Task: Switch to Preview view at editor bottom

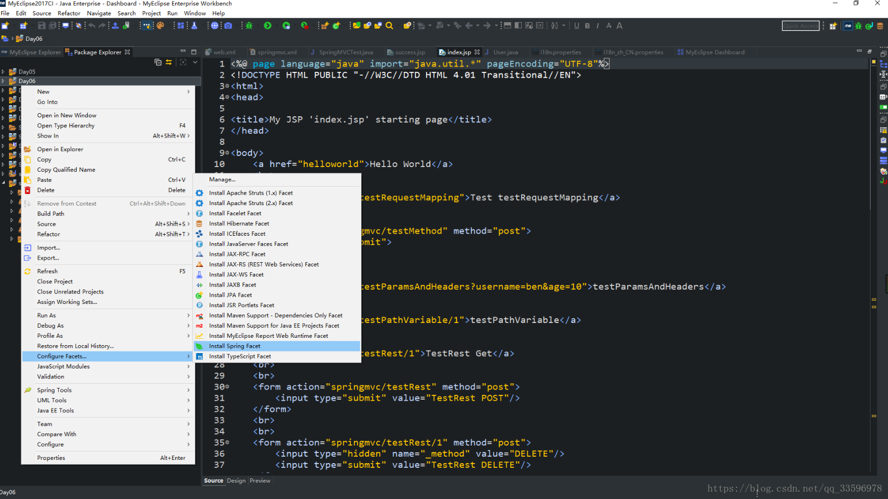Action: pos(260,480)
